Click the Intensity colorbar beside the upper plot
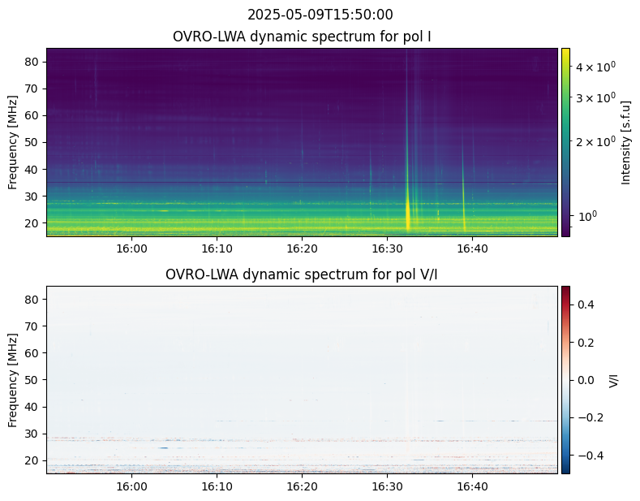640x501 pixels. (x=565, y=142)
